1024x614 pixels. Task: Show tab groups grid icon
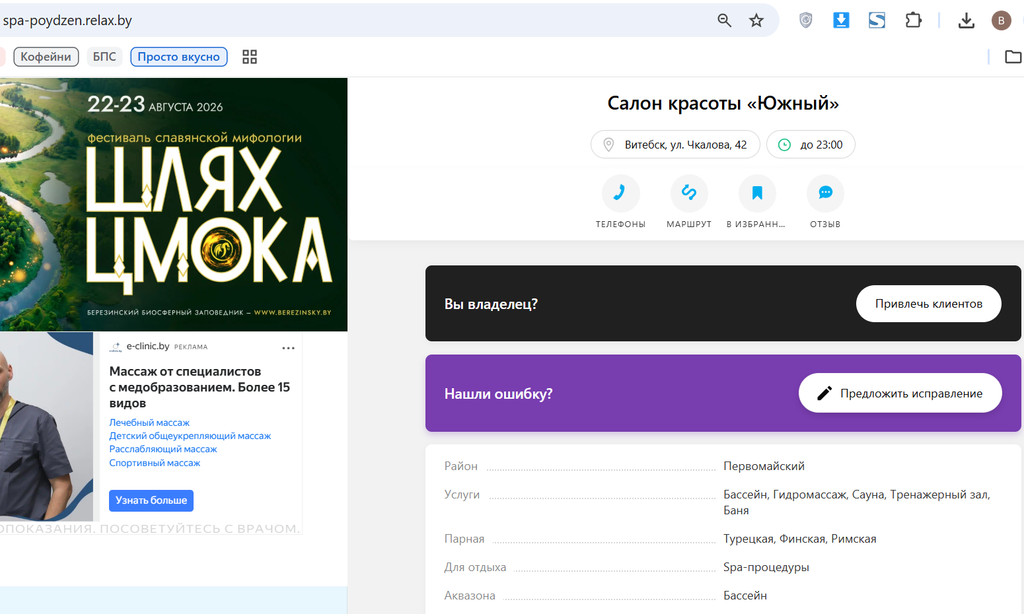click(x=250, y=57)
